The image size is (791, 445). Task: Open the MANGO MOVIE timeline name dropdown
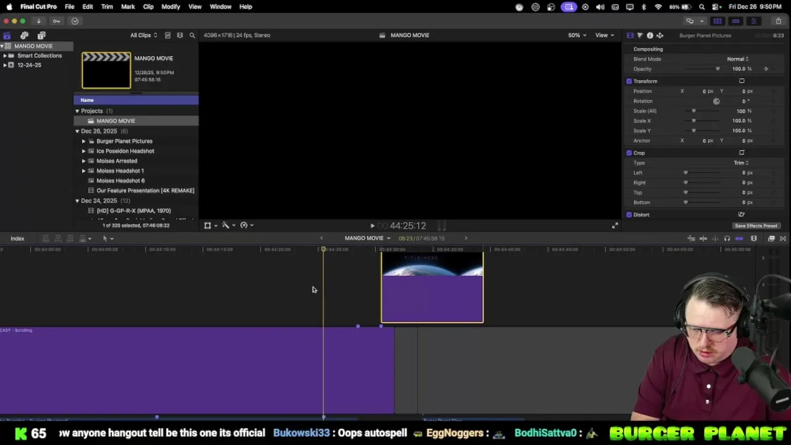pos(367,238)
